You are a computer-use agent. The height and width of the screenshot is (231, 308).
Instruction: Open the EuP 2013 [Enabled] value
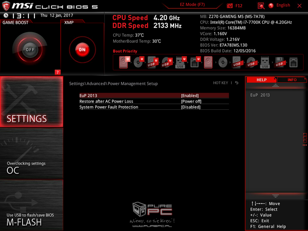(190, 96)
